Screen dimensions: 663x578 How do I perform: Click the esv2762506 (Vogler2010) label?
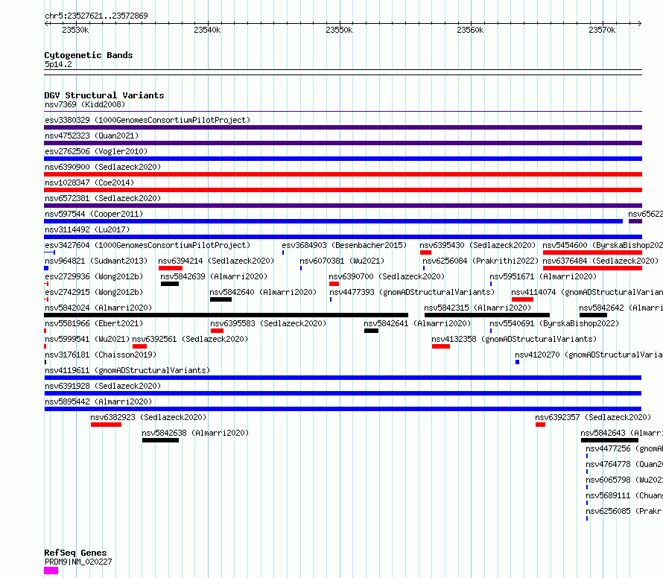pyautogui.click(x=96, y=151)
